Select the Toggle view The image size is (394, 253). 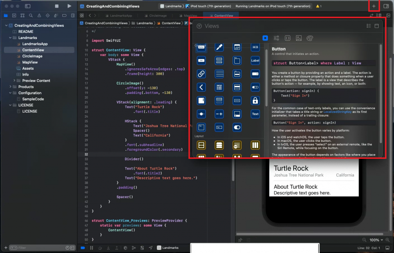point(237,127)
